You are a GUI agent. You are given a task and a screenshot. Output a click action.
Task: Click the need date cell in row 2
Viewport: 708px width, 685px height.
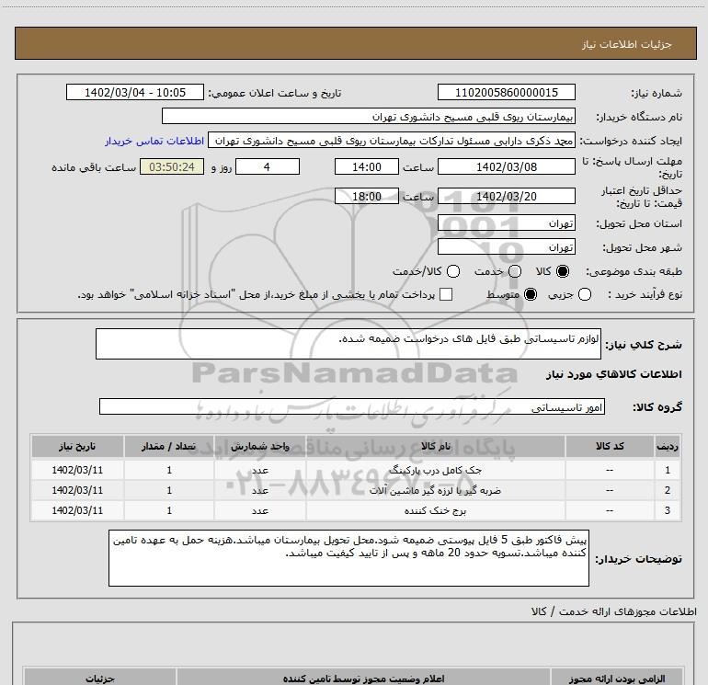pyautogui.click(x=77, y=490)
